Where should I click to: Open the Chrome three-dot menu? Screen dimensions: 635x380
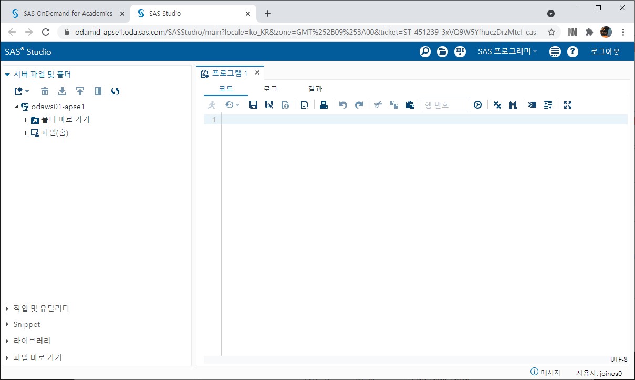tap(623, 32)
